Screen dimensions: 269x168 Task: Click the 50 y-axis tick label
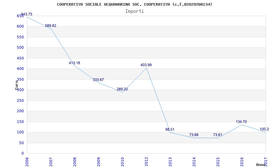coord(21,143)
